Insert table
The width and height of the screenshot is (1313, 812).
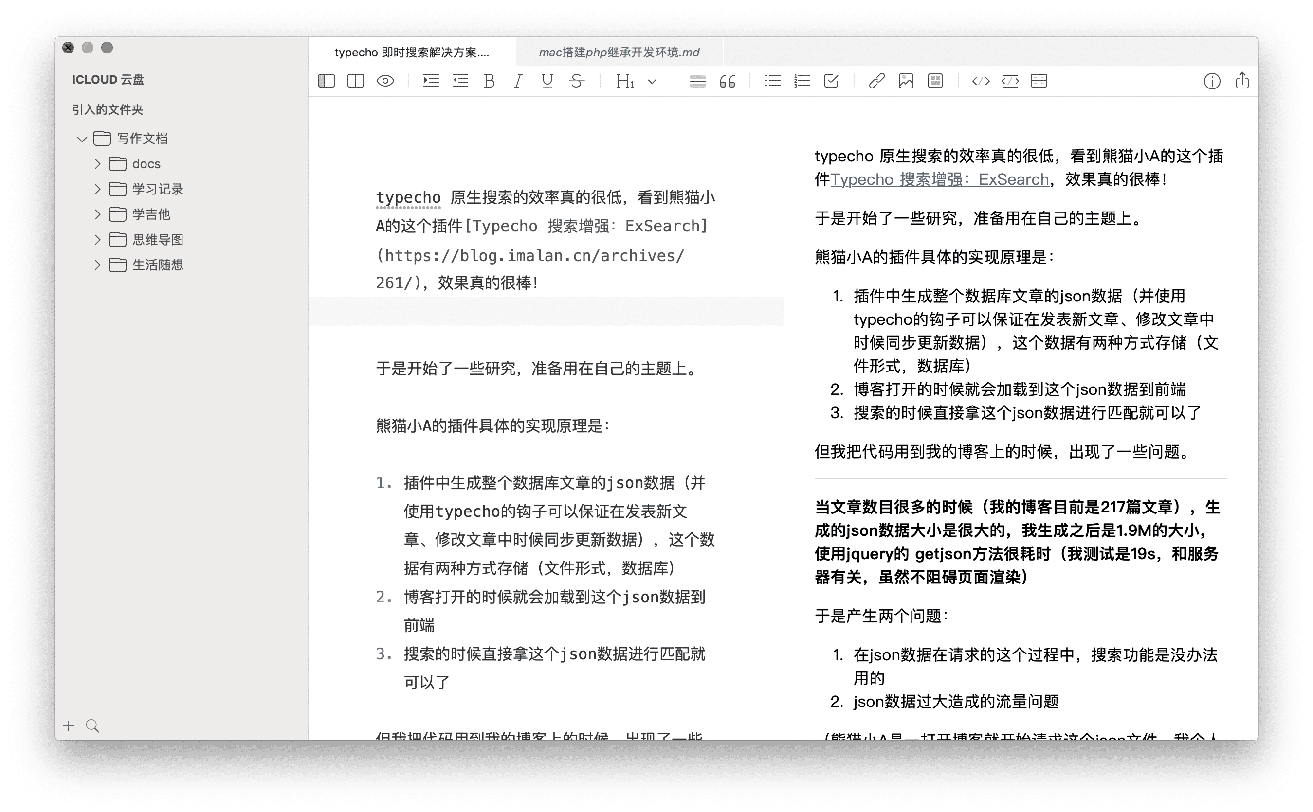click(x=1039, y=81)
